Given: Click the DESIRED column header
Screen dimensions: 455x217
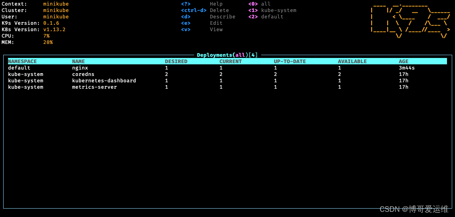Looking at the screenshot, I should pyautogui.click(x=176, y=62).
